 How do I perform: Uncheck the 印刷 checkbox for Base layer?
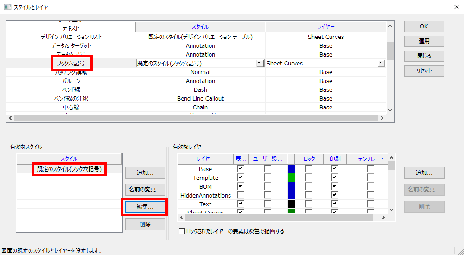click(x=334, y=169)
